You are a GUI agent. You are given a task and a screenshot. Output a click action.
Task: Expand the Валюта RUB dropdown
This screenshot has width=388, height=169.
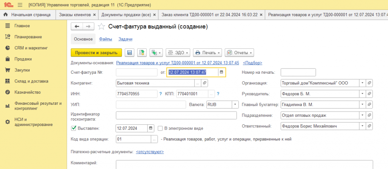235,105
